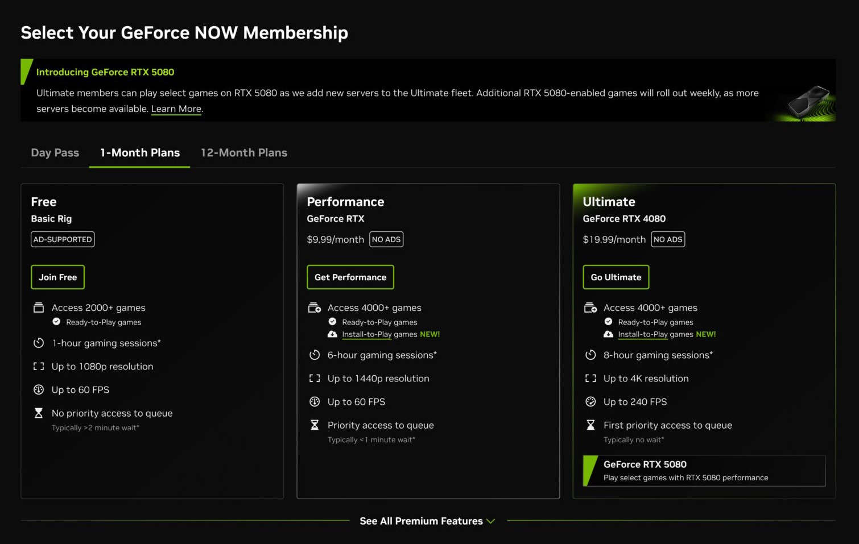Click the AD-SUPPORTED badge in Free plan
Screen dimensions: 859x544
(x=63, y=239)
